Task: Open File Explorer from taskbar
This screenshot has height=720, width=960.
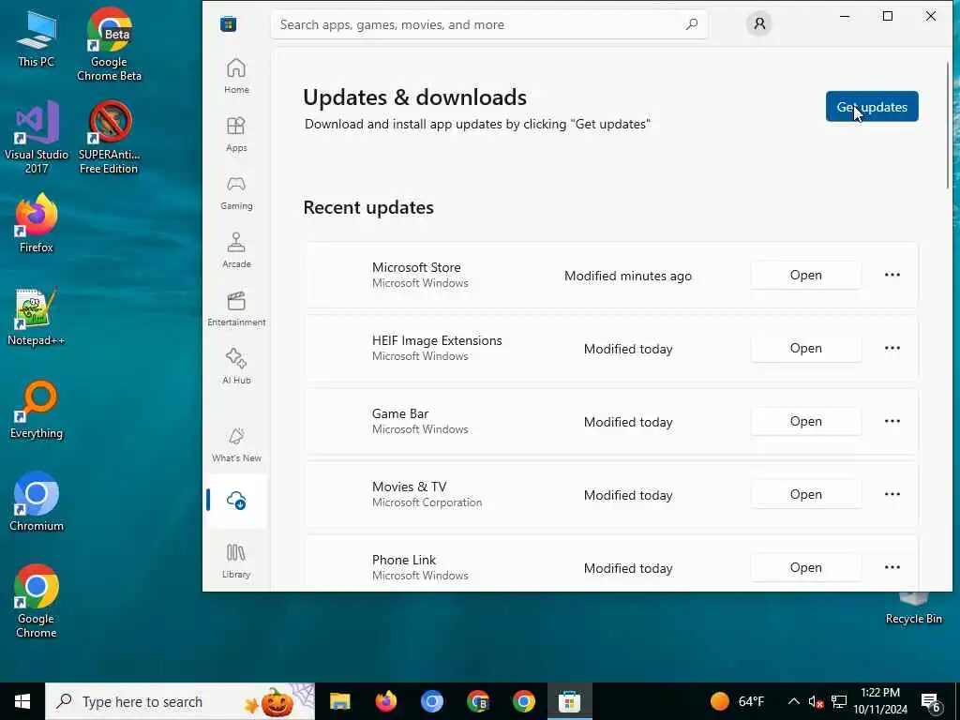Action: tap(339, 701)
